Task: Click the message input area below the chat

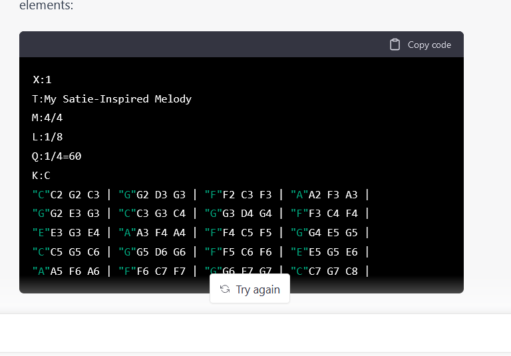Action: (x=255, y=333)
